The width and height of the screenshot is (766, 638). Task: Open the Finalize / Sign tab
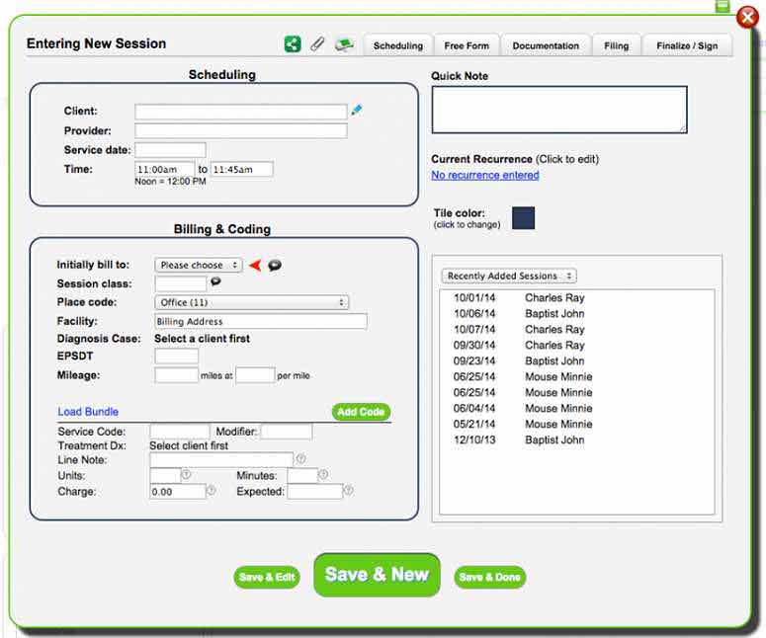point(687,45)
